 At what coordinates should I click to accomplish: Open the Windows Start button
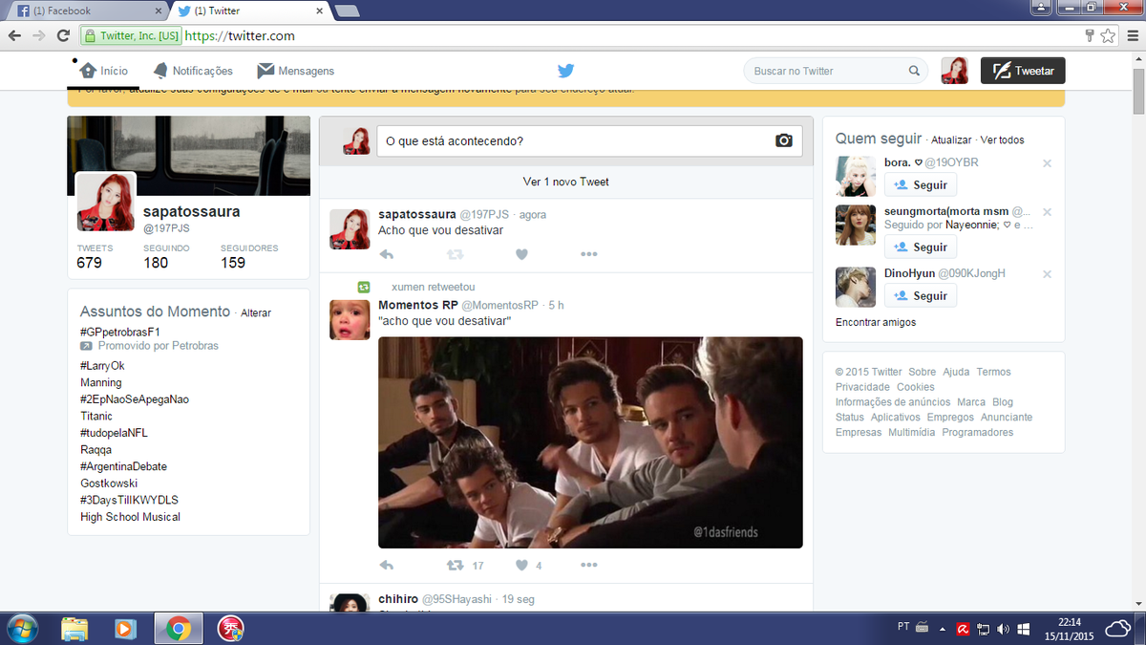click(22, 629)
